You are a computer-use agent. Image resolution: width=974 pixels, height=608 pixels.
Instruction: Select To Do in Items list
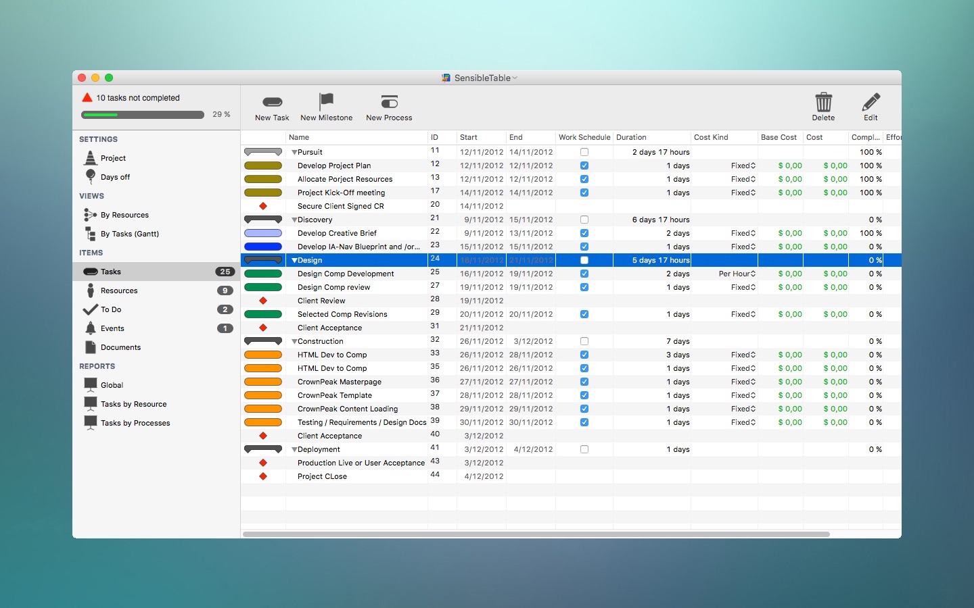[x=156, y=309]
